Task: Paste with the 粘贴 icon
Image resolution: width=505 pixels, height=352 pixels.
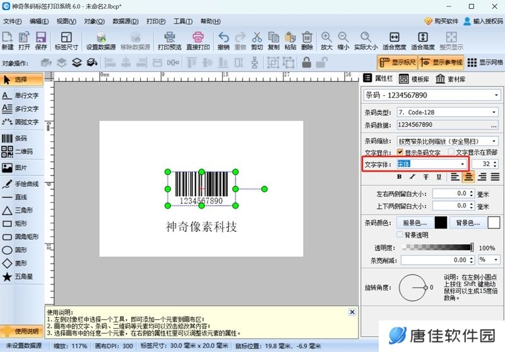Action: 290,40
